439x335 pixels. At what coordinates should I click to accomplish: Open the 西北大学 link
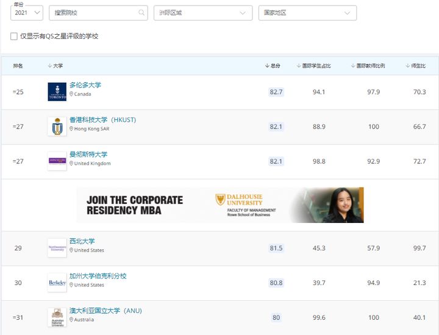(x=82, y=241)
